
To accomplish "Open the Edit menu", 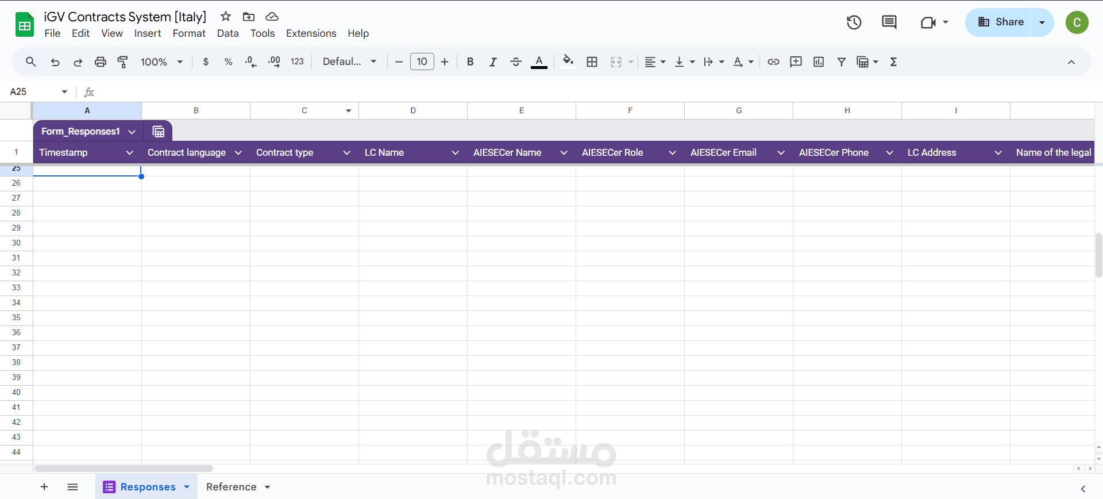I will tap(80, 33).
